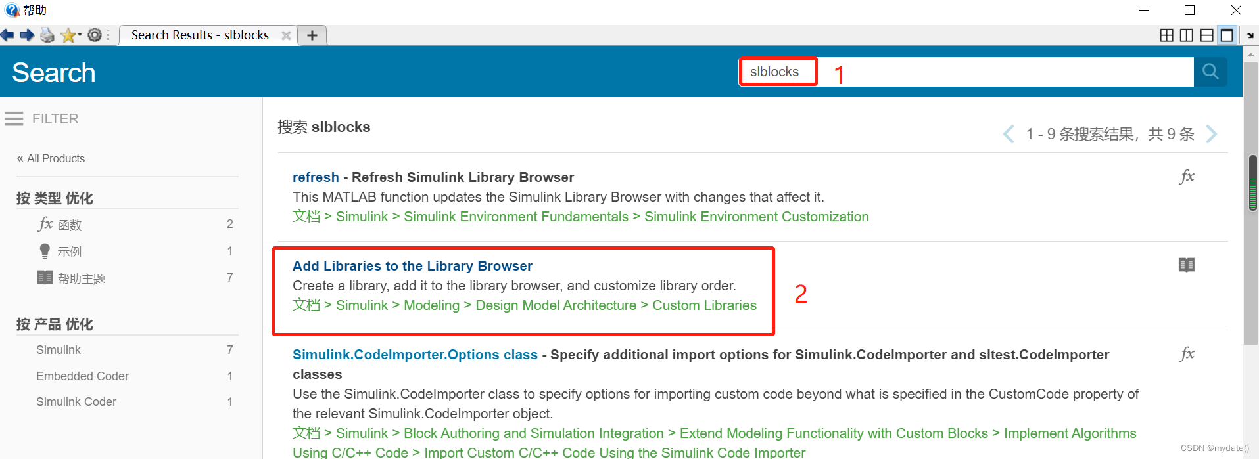Toggle the FILTER hamburger menu
Viewport: 1259px width, 459px height.
[x=14, y=119]
